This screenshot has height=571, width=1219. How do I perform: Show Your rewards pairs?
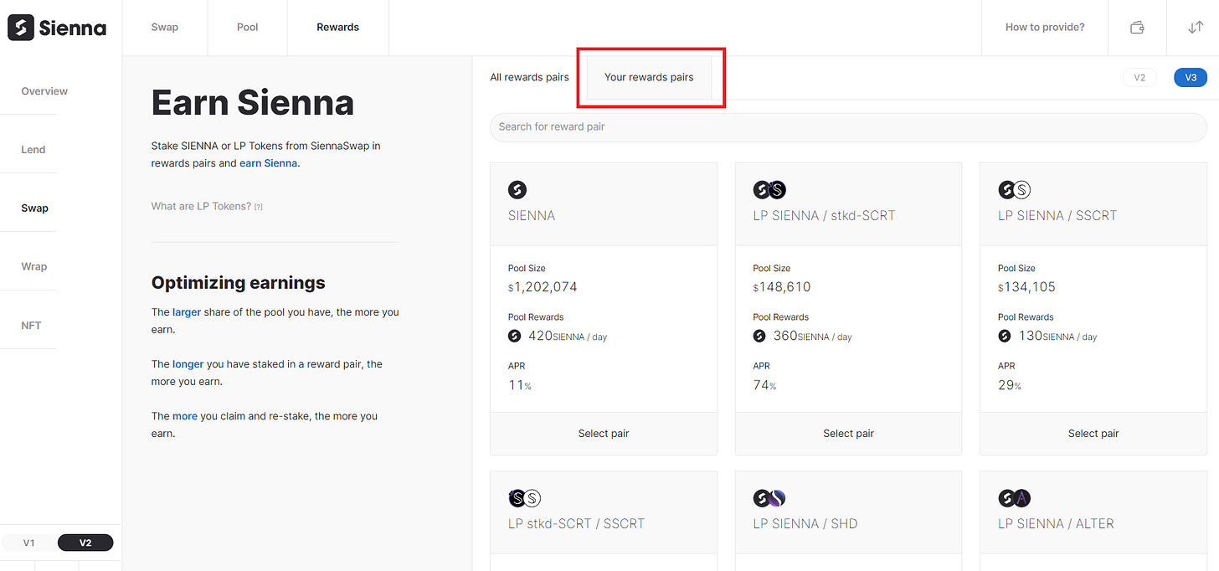point(649,77)
